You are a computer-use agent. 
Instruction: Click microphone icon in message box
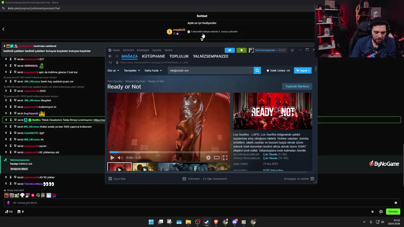point(9,203)
